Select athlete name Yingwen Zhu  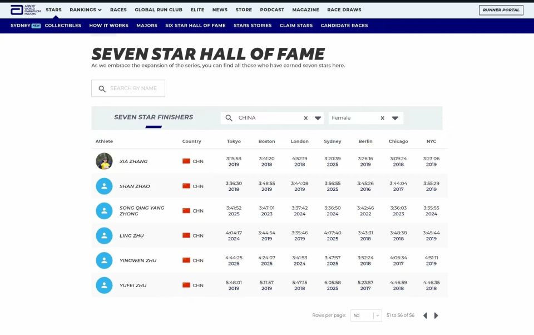click(x=138, y=260)
